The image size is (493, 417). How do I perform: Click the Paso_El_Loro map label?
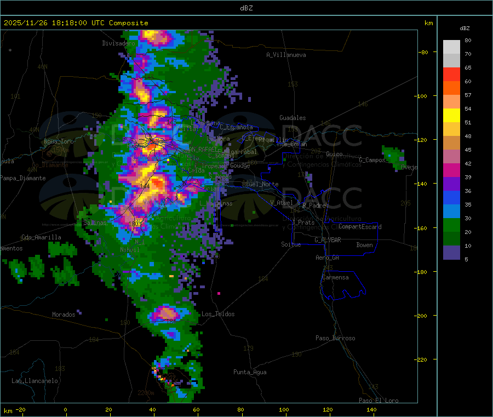(x=379, y=401)
